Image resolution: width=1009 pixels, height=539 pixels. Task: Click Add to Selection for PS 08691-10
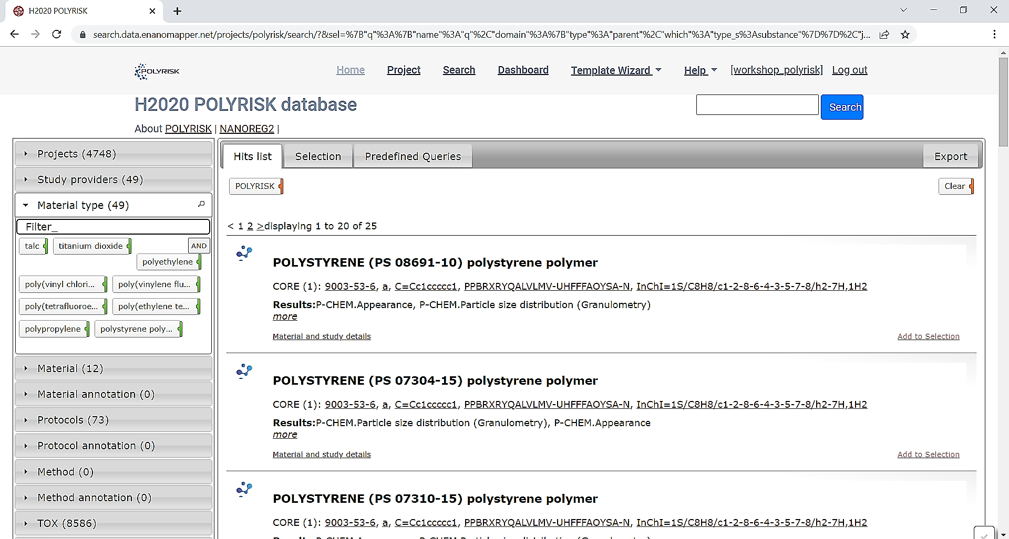coord(928,336)
